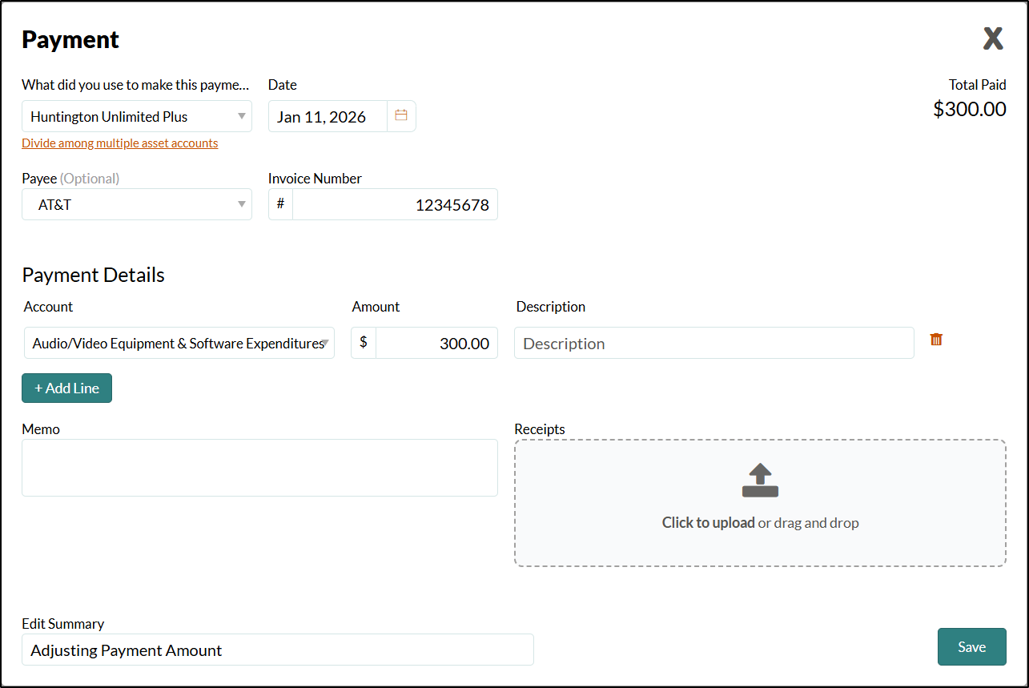Click the Payee (Optional) label
The height and width of the screenshot is (688, 1029).
tap(70, 179)
